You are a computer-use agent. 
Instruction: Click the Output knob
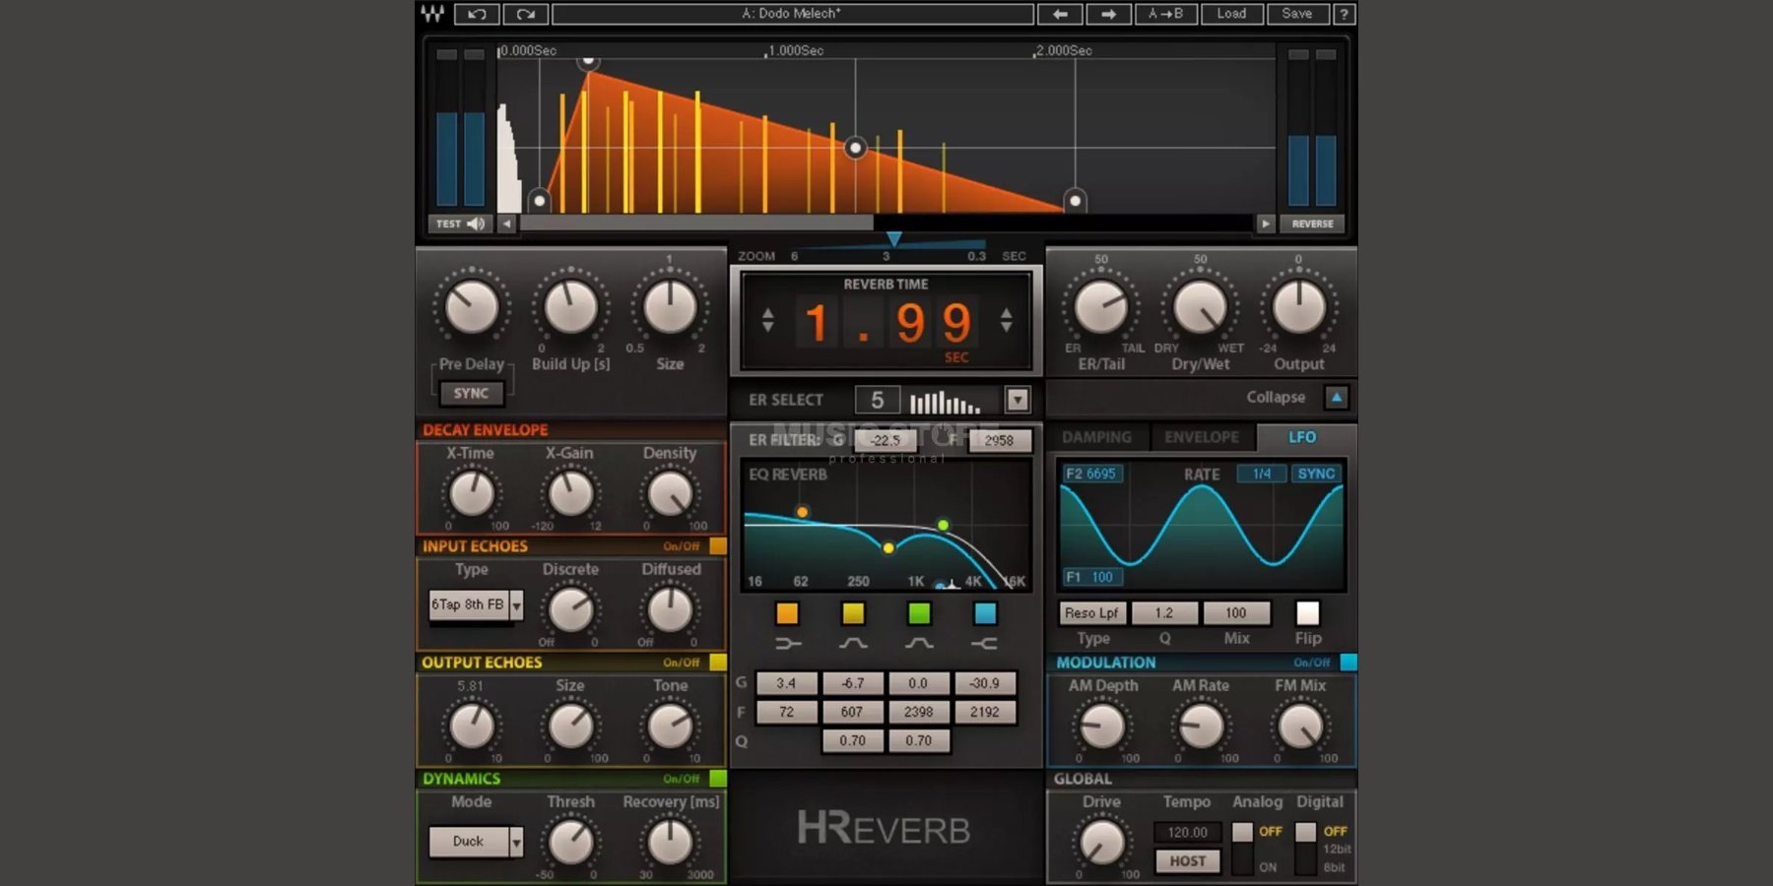click(x=1299, y=307)
